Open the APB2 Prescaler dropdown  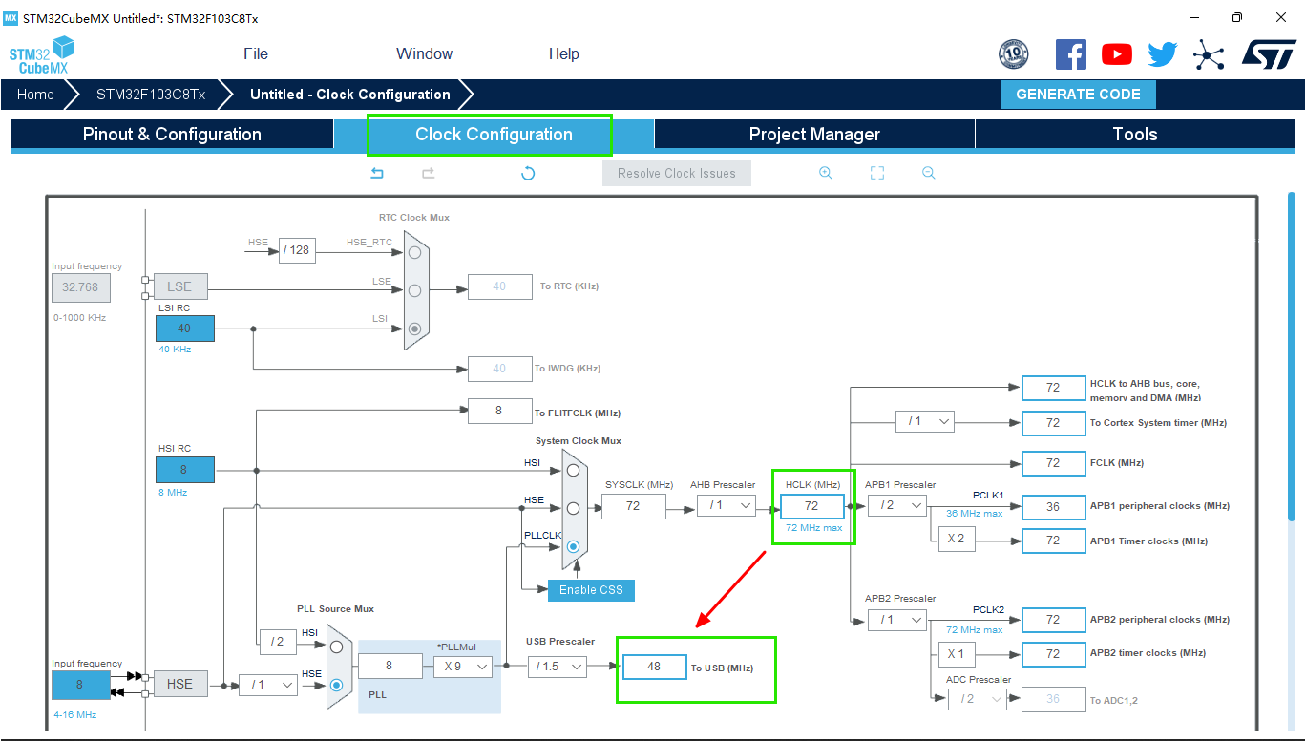897,620
